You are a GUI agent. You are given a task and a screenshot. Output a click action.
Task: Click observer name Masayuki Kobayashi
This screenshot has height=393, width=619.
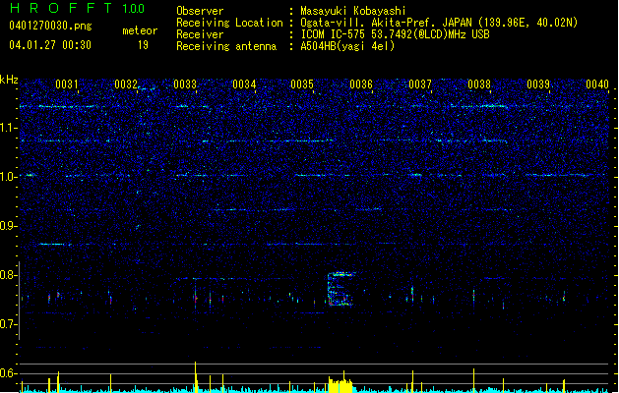pyautogui.click(x=353, y=11)
